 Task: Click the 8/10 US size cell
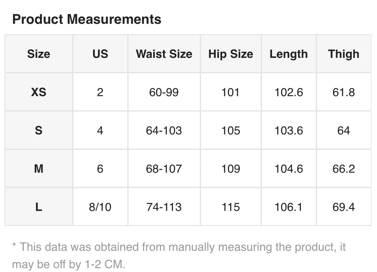pyautogui.click(x=100, y=207)
